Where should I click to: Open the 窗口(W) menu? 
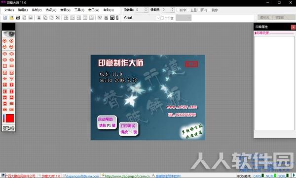[x=94, y=10]
